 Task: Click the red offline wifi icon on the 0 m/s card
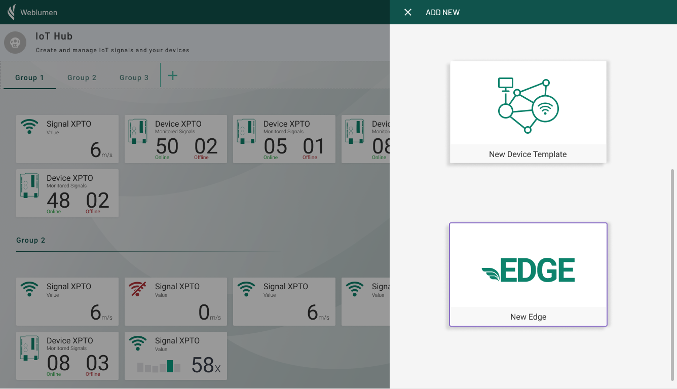[x=138, y=289]
